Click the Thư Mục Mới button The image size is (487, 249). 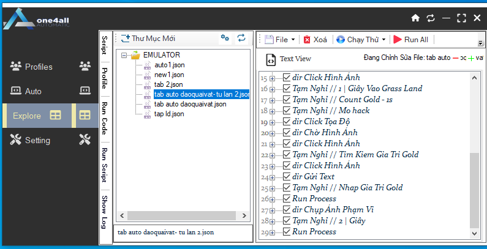click(148, 39)
